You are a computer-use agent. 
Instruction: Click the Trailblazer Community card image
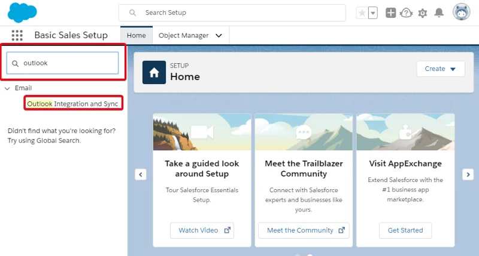(x=304, y=132)
